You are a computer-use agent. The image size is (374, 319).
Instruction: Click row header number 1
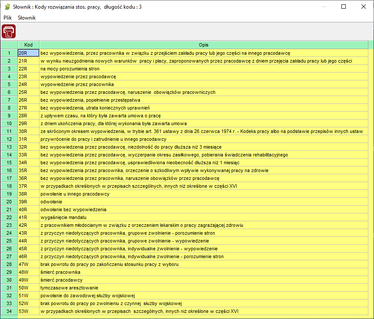[9, 53]
